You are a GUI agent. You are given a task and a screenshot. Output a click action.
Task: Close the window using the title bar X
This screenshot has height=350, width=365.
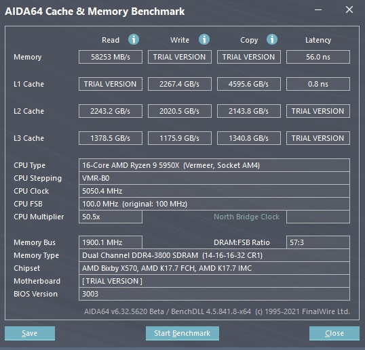[x=349, y=9]
